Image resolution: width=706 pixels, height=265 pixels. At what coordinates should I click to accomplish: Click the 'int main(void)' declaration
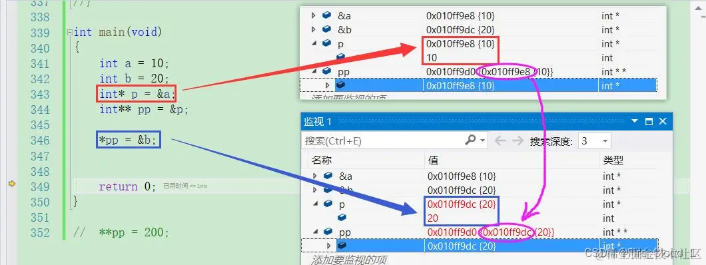[x=117, y=33]
